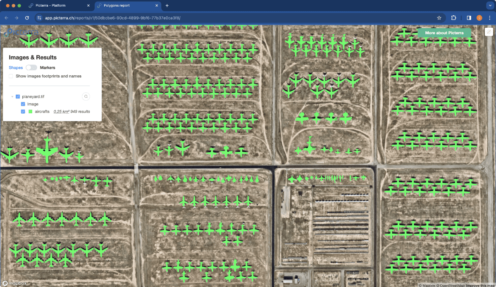Bookmark this page with the star icon
Image resolution: width=496 pixels, height=287 pixels.
(439, 18)
